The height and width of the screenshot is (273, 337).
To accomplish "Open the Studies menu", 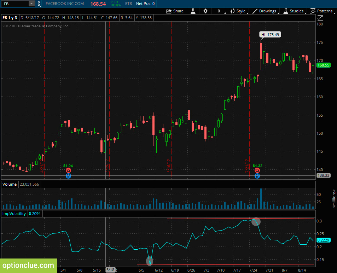I will [294, 11].
